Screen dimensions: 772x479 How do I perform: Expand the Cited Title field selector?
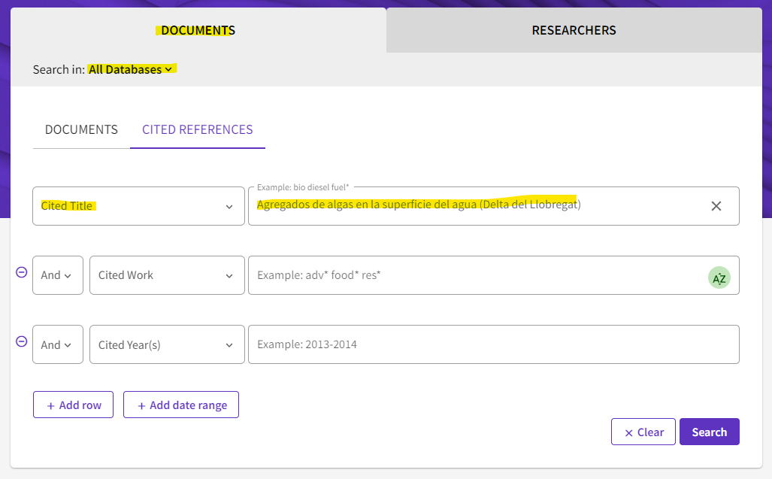pyautogui.click(x=138, y=206)
